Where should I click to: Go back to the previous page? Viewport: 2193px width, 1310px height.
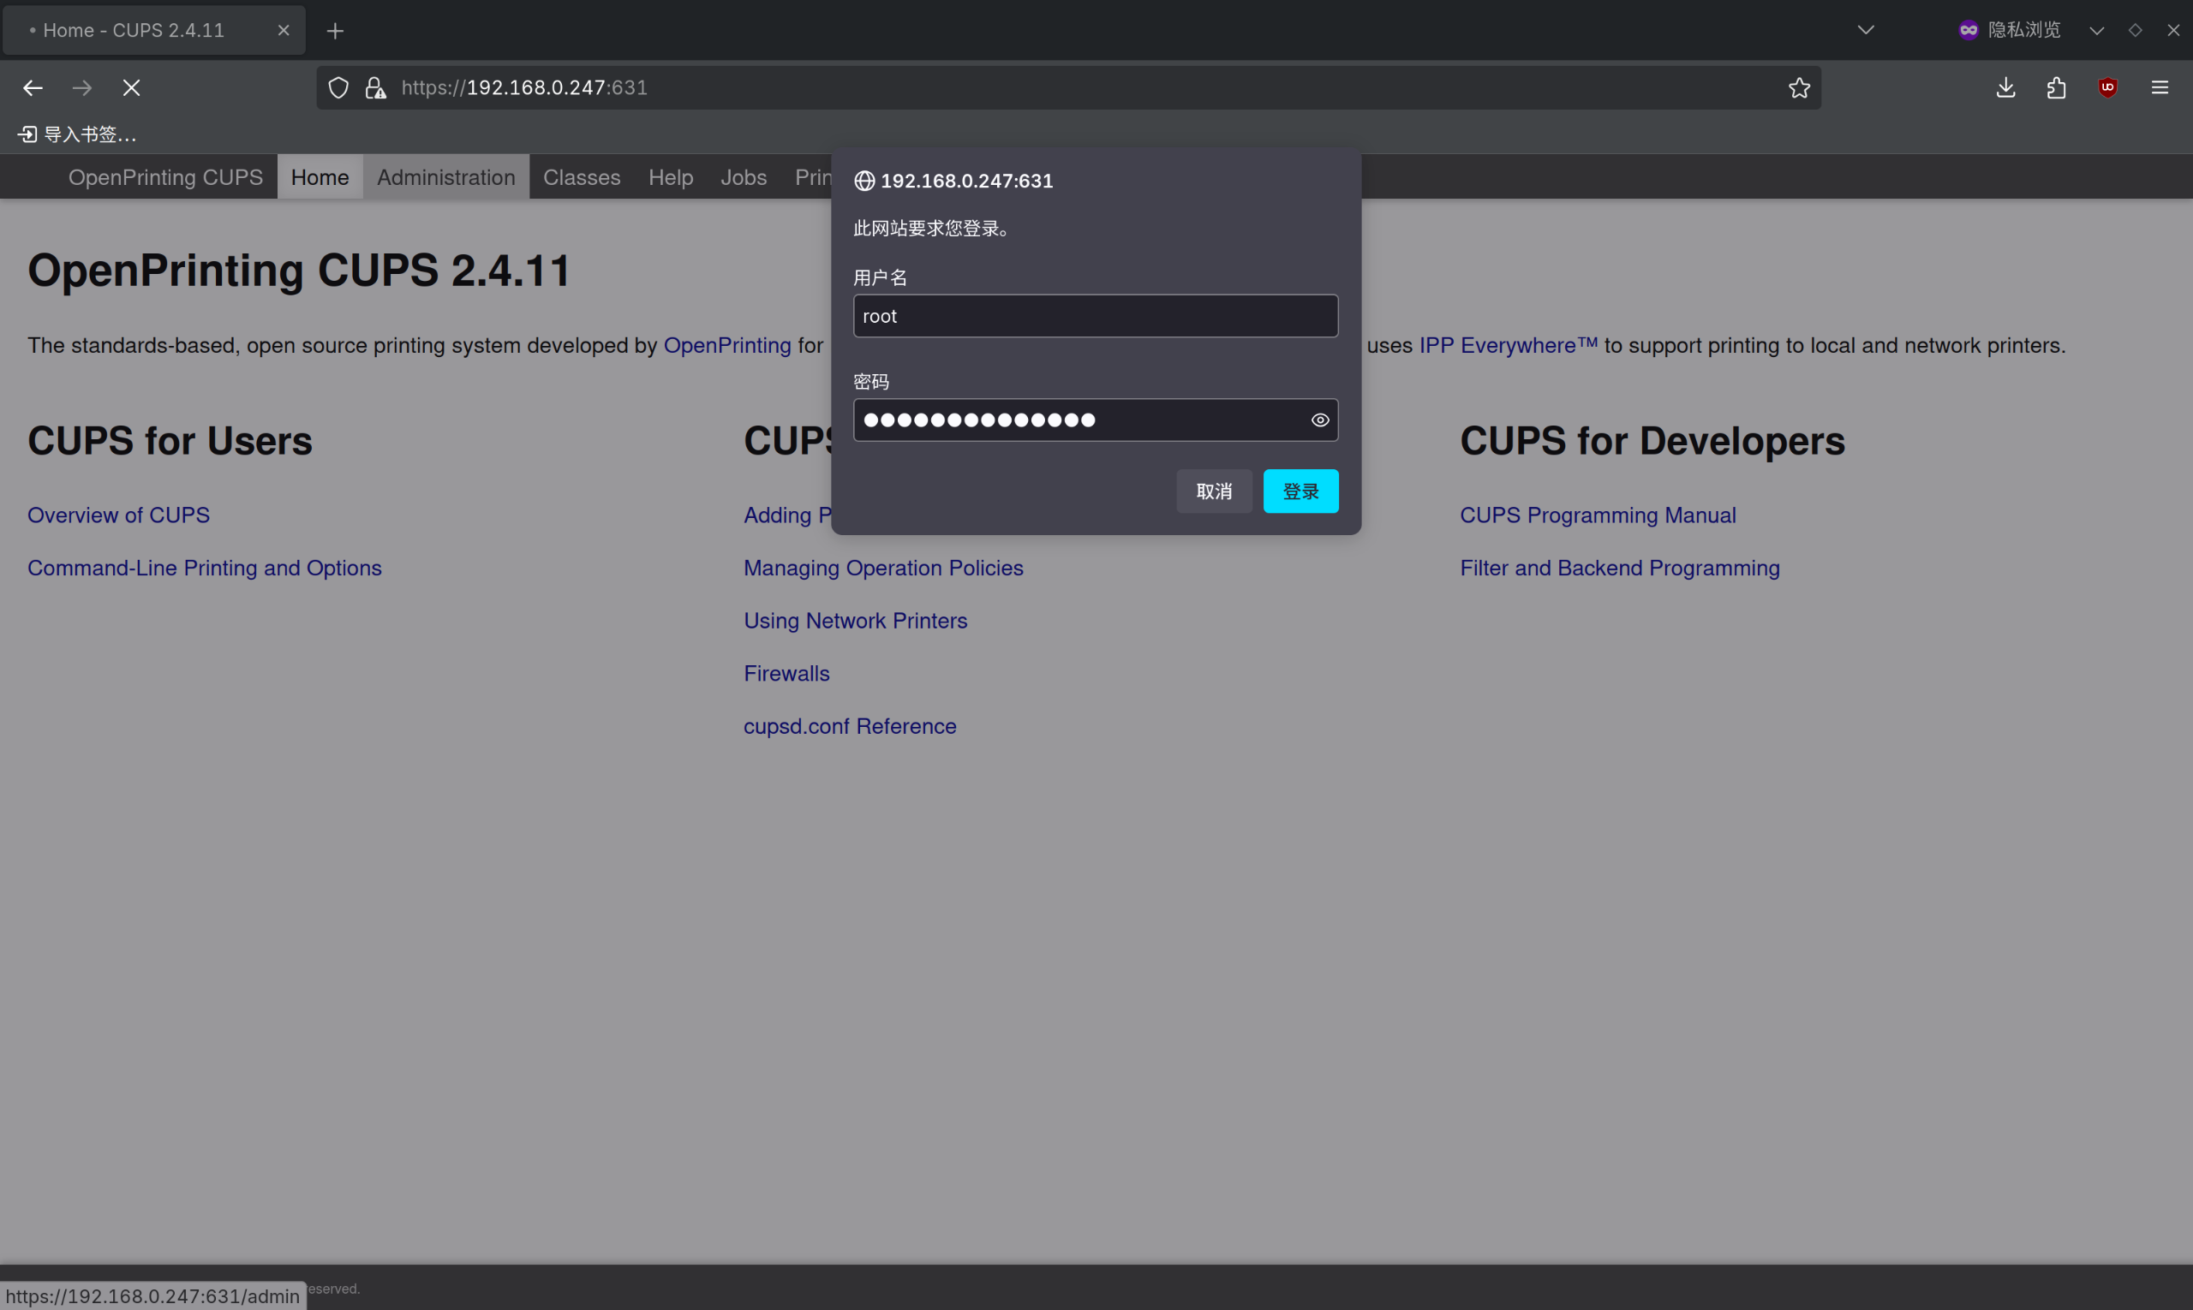pyautogui.click(x=33, y=87)
